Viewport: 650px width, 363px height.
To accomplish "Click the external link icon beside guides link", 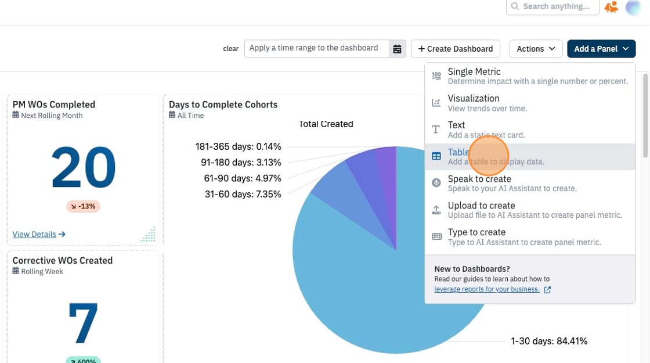I will tap(547, 290).
